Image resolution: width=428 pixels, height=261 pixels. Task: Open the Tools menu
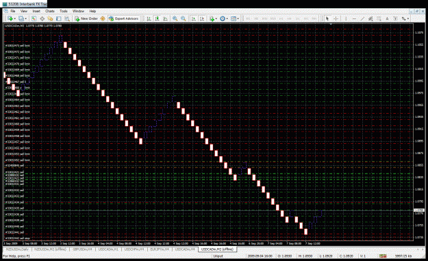tap(63, 11)
